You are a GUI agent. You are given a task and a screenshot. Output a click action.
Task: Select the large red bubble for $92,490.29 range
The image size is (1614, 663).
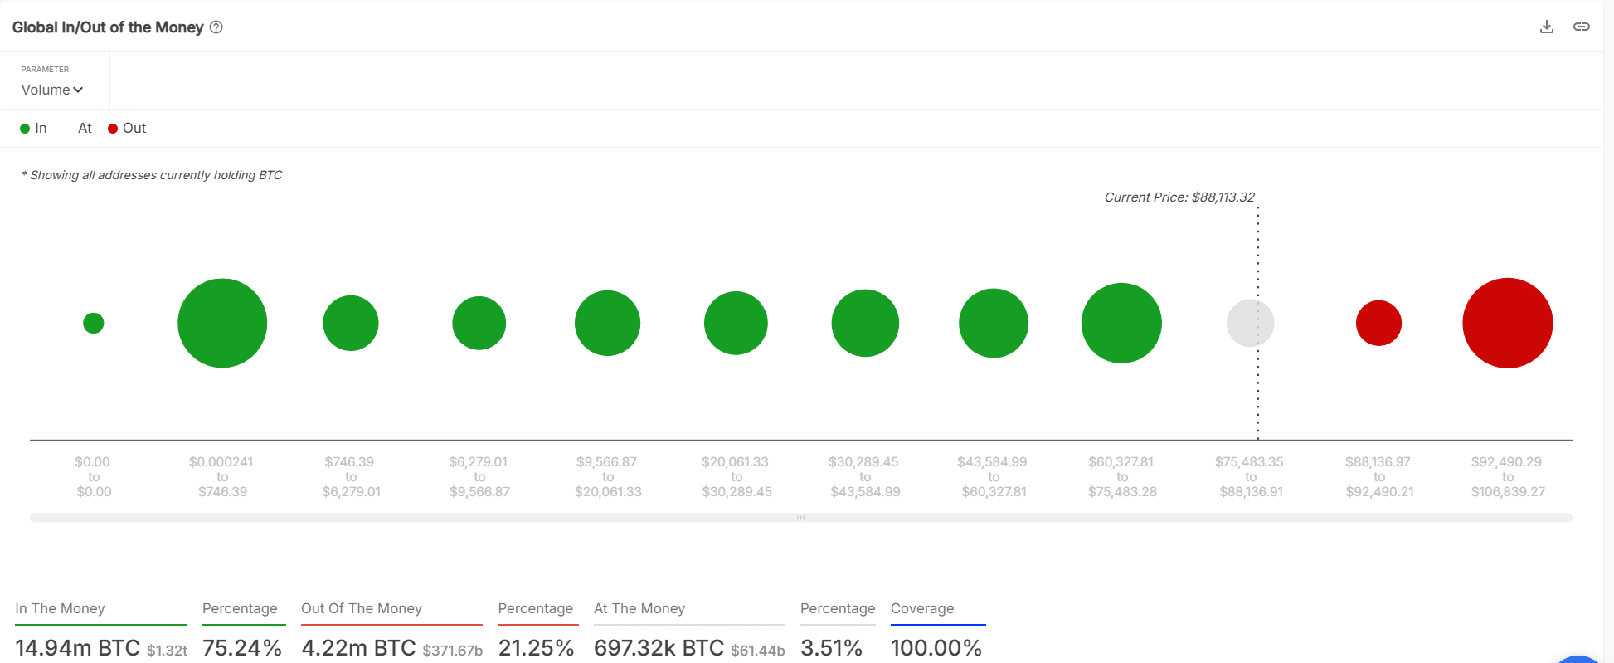(1508, 323)
